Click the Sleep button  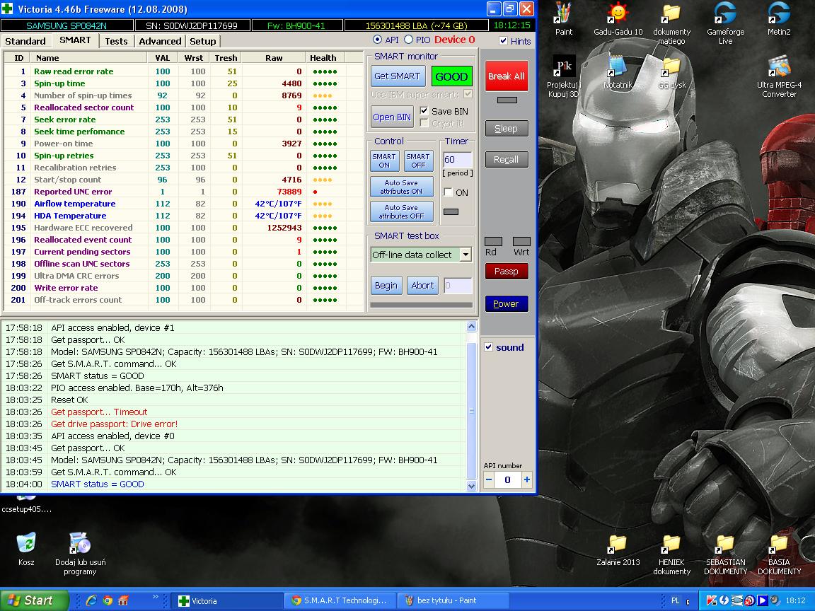(507, 128)
